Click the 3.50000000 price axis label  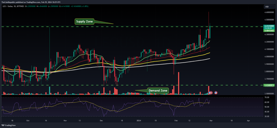[269, 94]
